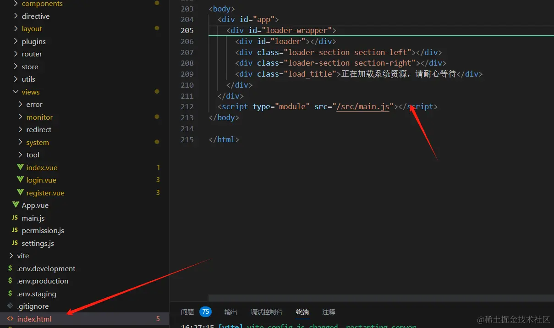Open register.vue file
Image resolution: width=554 pixels, height=328 pixels.
tap(45, 193)
